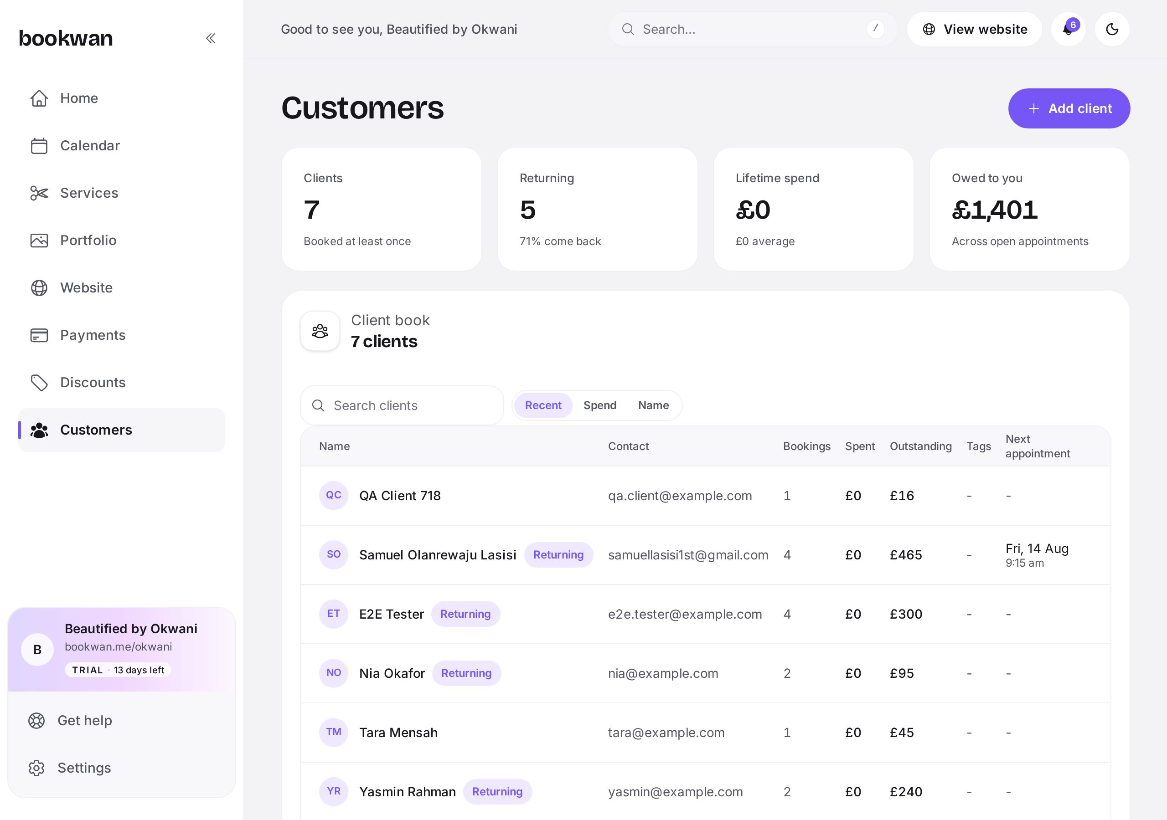
Task: Click the Returning badge on E2E Tester
Action: point(465,614)
